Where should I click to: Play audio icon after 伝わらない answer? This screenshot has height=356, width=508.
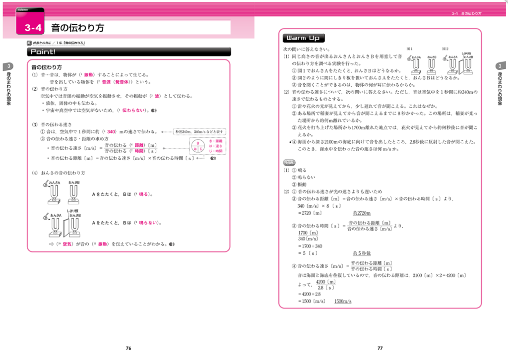(x=154, y=111)
